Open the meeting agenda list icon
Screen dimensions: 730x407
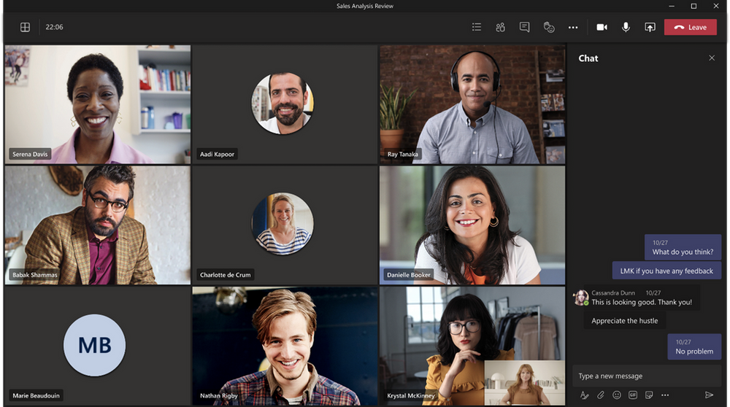point(476,27)
